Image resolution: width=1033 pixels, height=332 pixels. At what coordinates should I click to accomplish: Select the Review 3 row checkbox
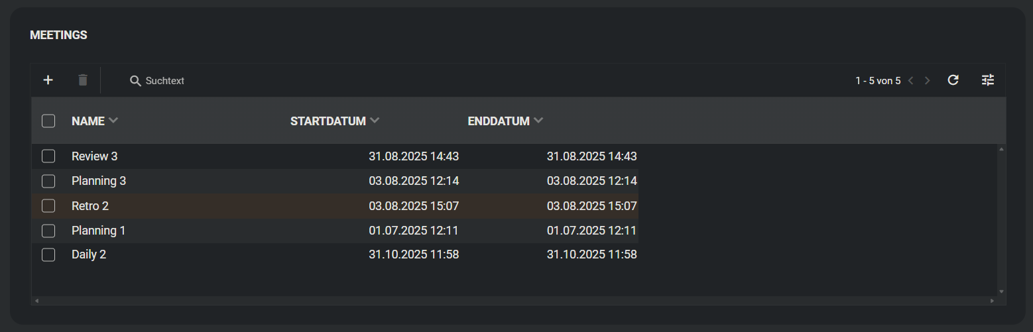pos(48,156)
